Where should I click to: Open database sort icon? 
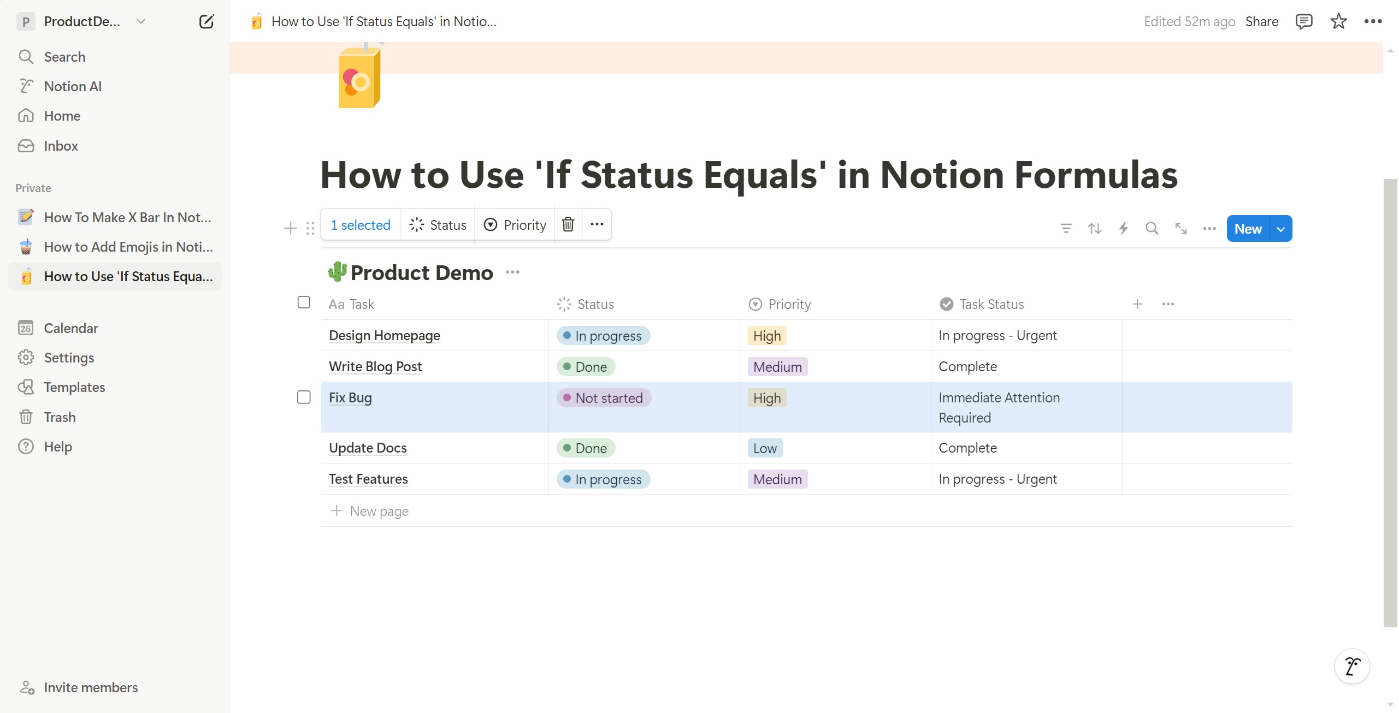click(1095, 228)
